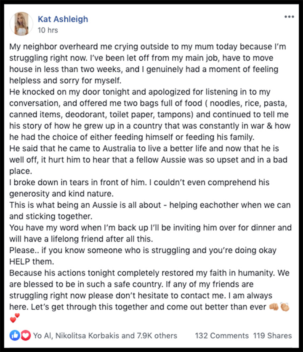This screenshot has height=352, width=303.
Task: Click the line listing noodles, rice, pasta
Action: 148,103
